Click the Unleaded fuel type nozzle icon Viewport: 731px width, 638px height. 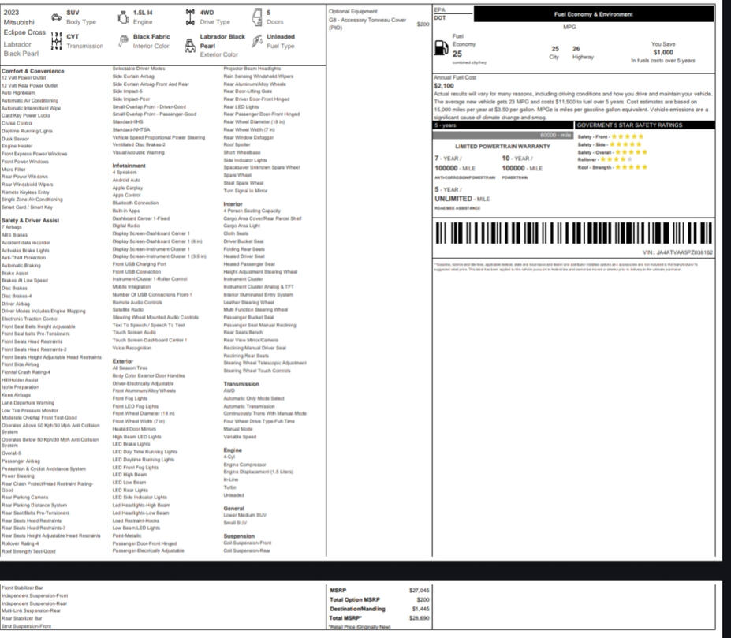tap(257, 41)
